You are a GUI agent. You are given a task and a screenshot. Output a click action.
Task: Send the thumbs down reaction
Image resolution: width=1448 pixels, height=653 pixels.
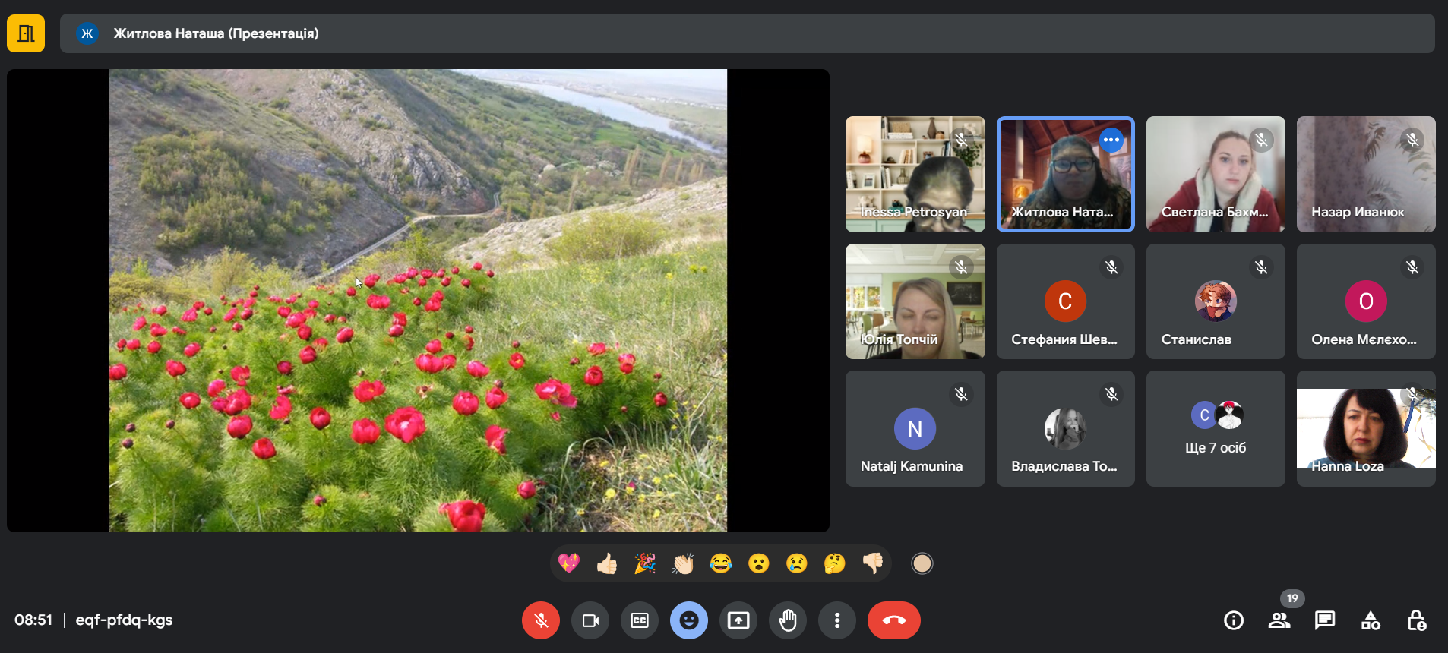[x=872, y=563]
